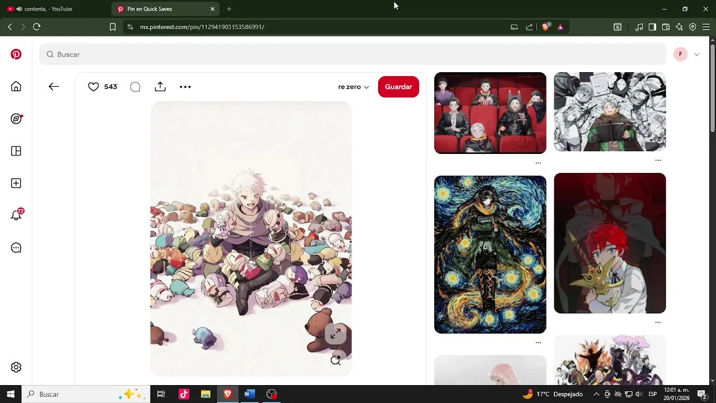Open the weather 17°C Despejado widget
This screenshot has height=403, width=716.
pos(553,394)
